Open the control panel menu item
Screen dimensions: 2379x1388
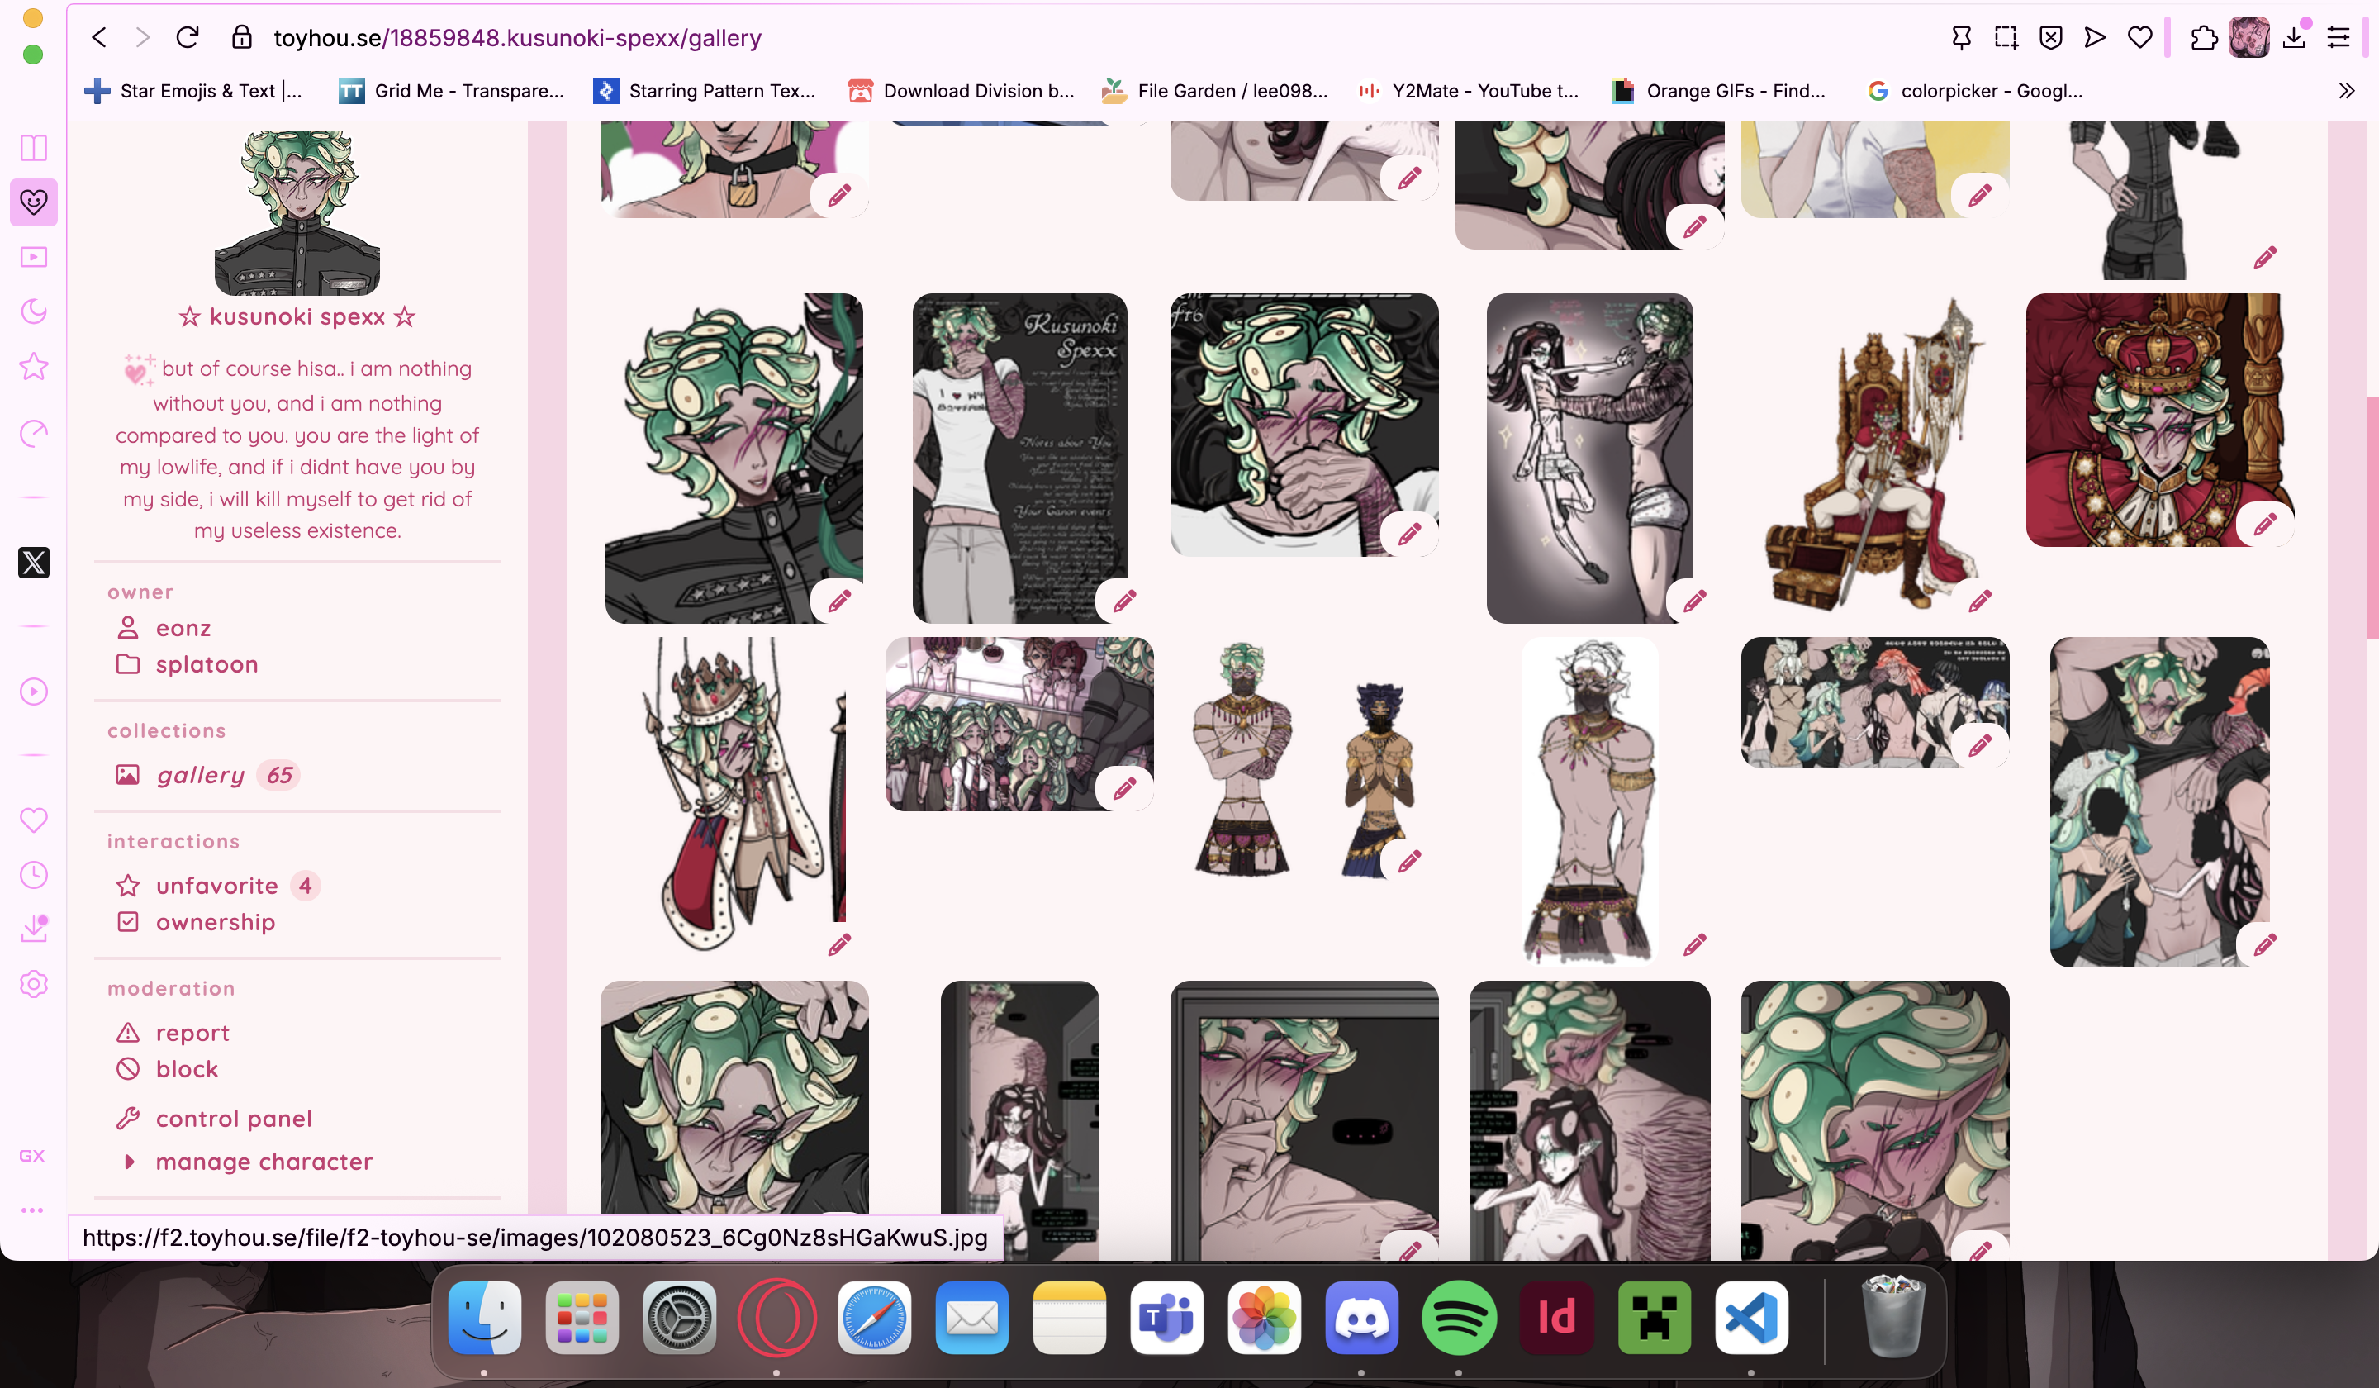click(x=233, y=1119)
